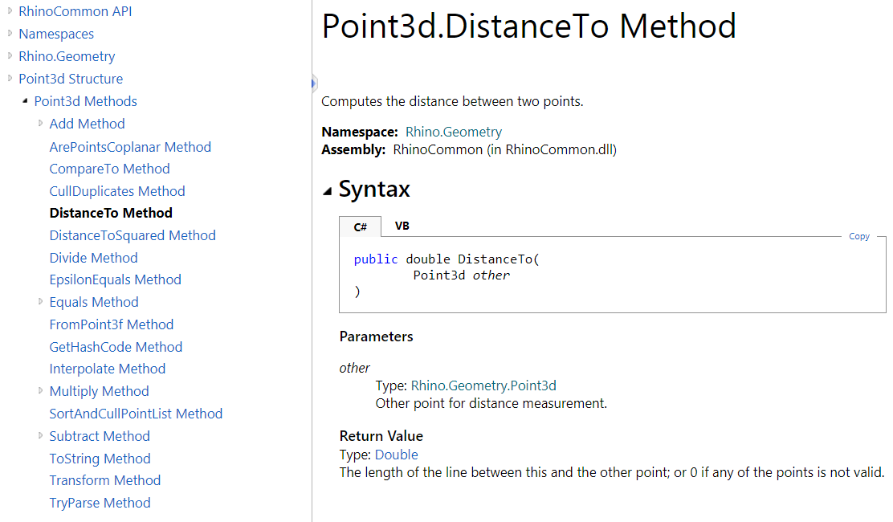Switch to the VB code tab
The width and height of the screenshot is (893, 522).
402,226
